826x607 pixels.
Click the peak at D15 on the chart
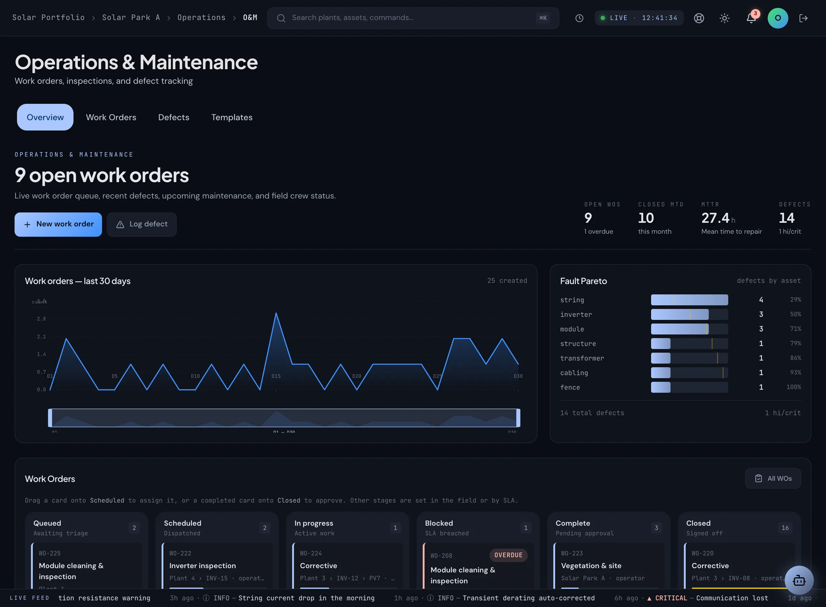click(276, 313)
